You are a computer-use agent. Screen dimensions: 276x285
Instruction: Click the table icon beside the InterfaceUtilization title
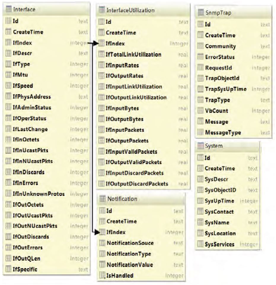point(102,10)
